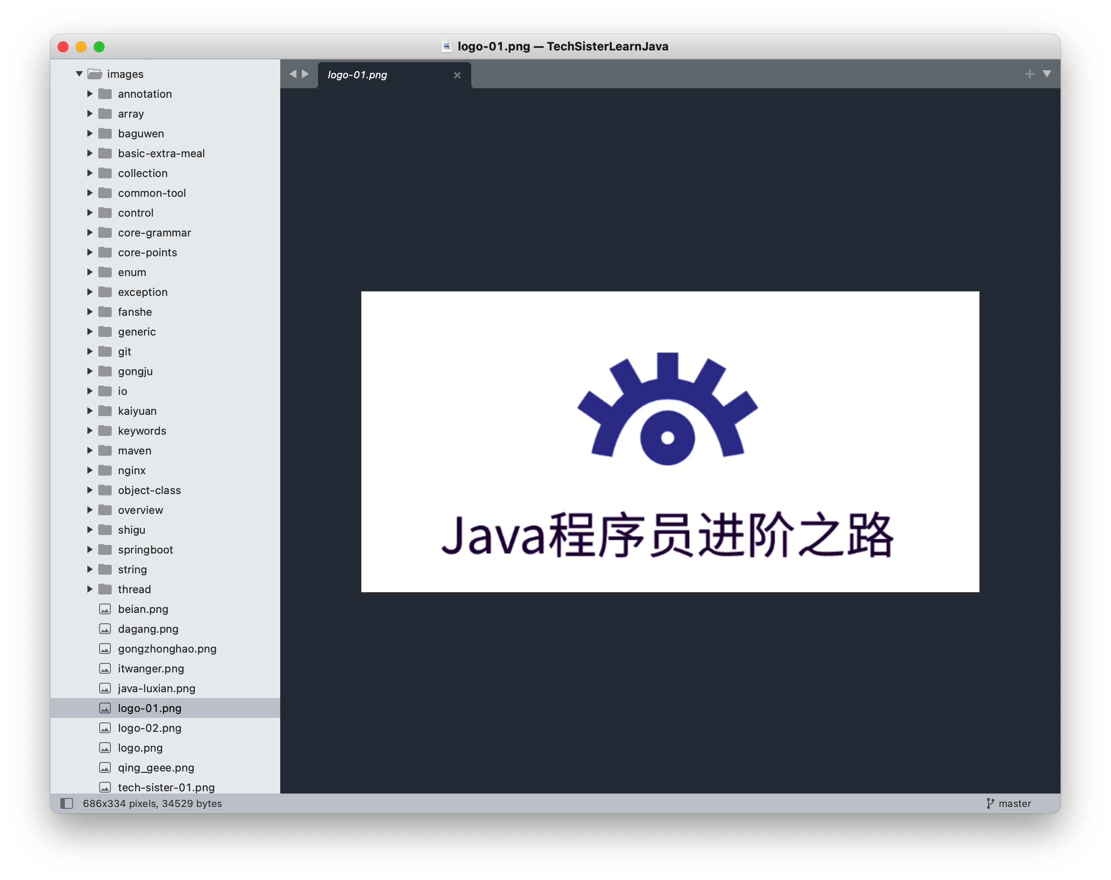The image size is (1111, 880).
Task: Open the beian.png image file icon
Action: 105,609
